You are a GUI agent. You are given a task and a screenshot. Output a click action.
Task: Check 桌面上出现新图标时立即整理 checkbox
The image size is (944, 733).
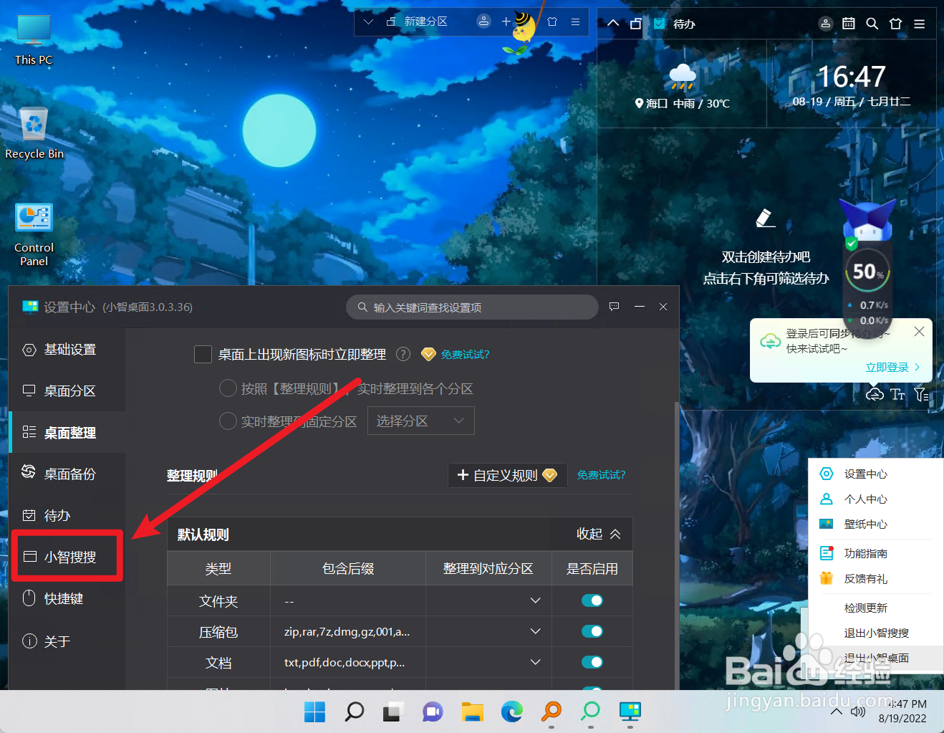pos(203,354)
